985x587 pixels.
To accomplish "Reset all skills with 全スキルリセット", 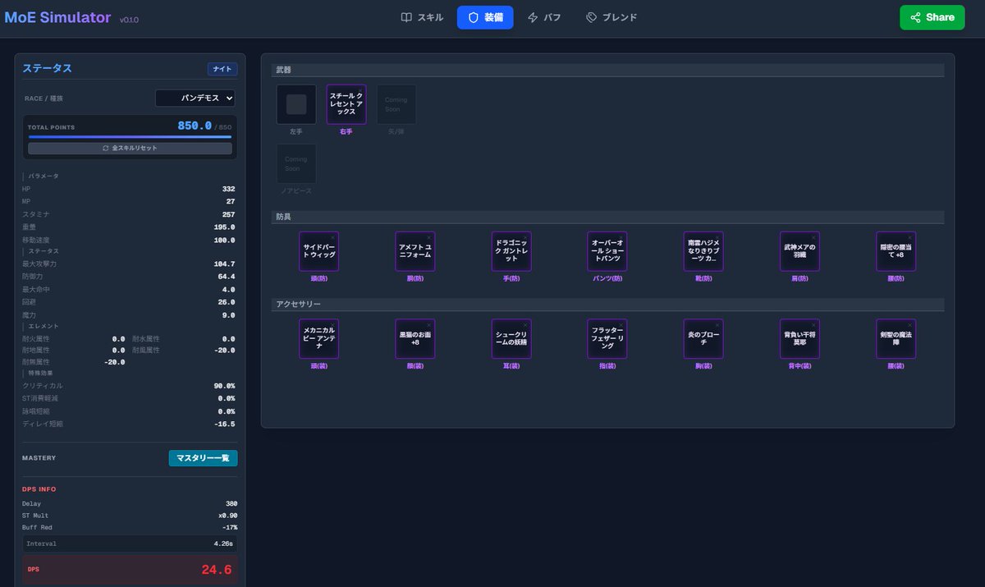I will [130, 148].
